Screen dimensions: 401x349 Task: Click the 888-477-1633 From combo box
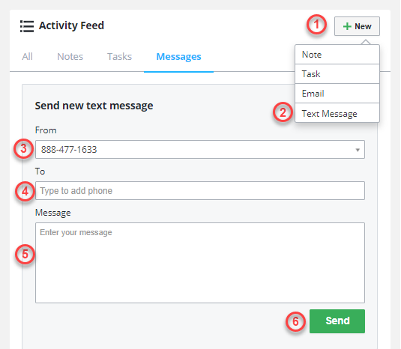coord(200,150)
